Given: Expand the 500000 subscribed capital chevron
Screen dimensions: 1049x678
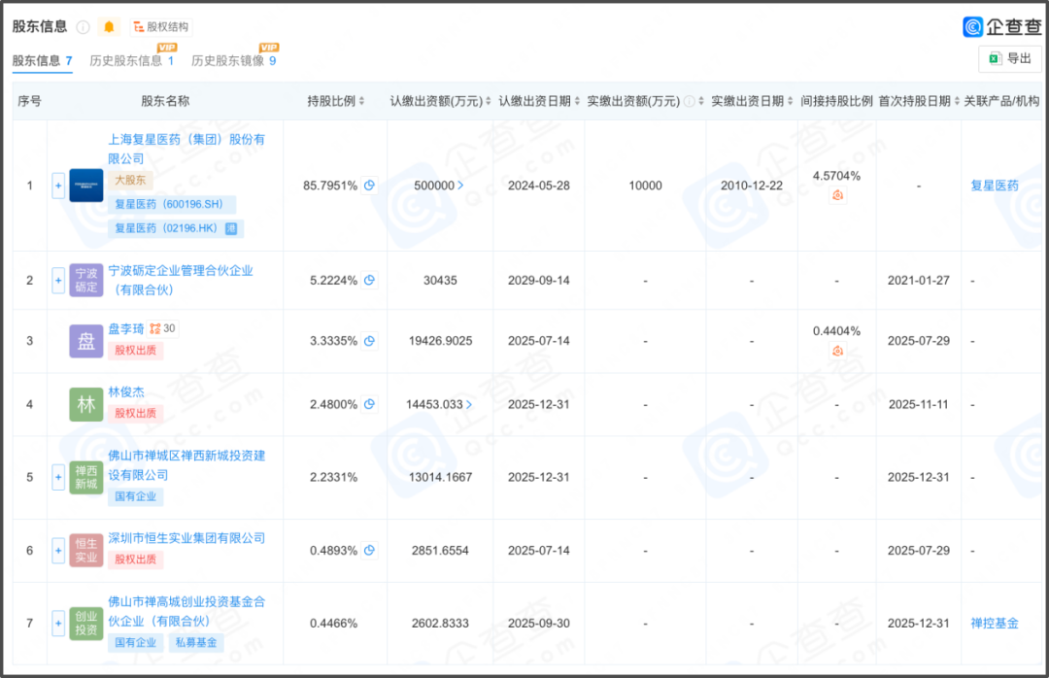Looking at the screenshot, I should coord(460,186).
